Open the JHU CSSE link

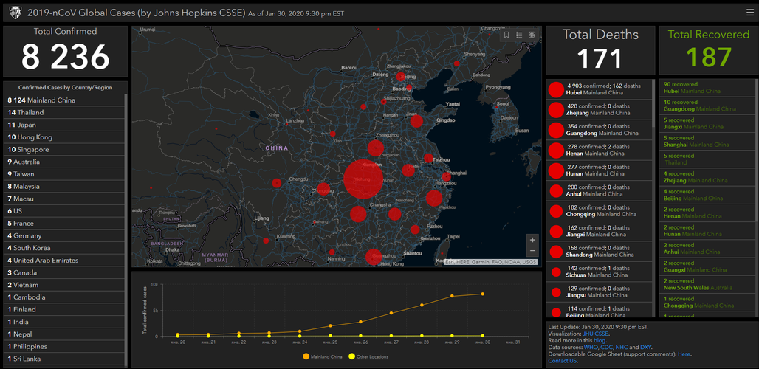[596, 334]
